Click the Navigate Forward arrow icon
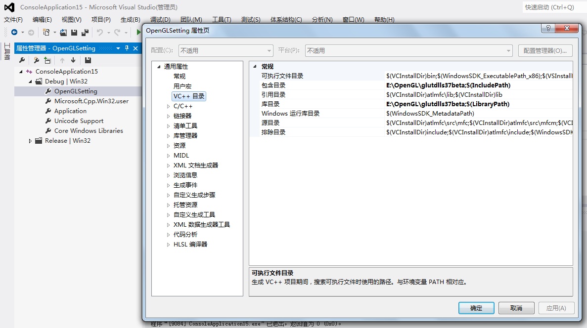Viewport: 587px width, 328px height. [x=31, y=33]
